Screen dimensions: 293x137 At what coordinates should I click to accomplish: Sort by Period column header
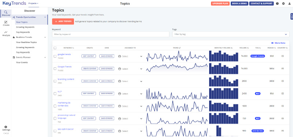click(x=271, y=48)
